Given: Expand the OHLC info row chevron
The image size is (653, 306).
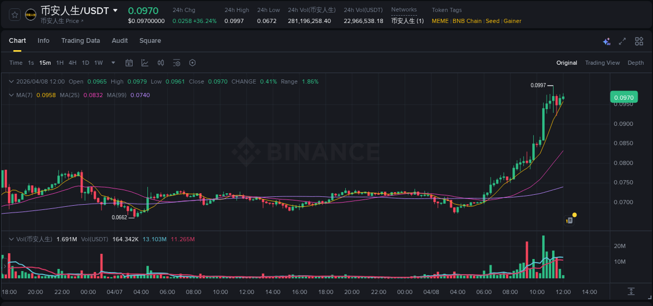Looking at the screenshot, I should click(11, 81).
